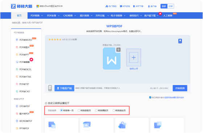Click the five-star rating stars

click(55, 40)
